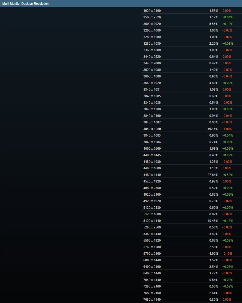This screenshot has width=242, height=303.
Task: Click the 7680 x 2160 resolution row
Action: tap(192, 293)
